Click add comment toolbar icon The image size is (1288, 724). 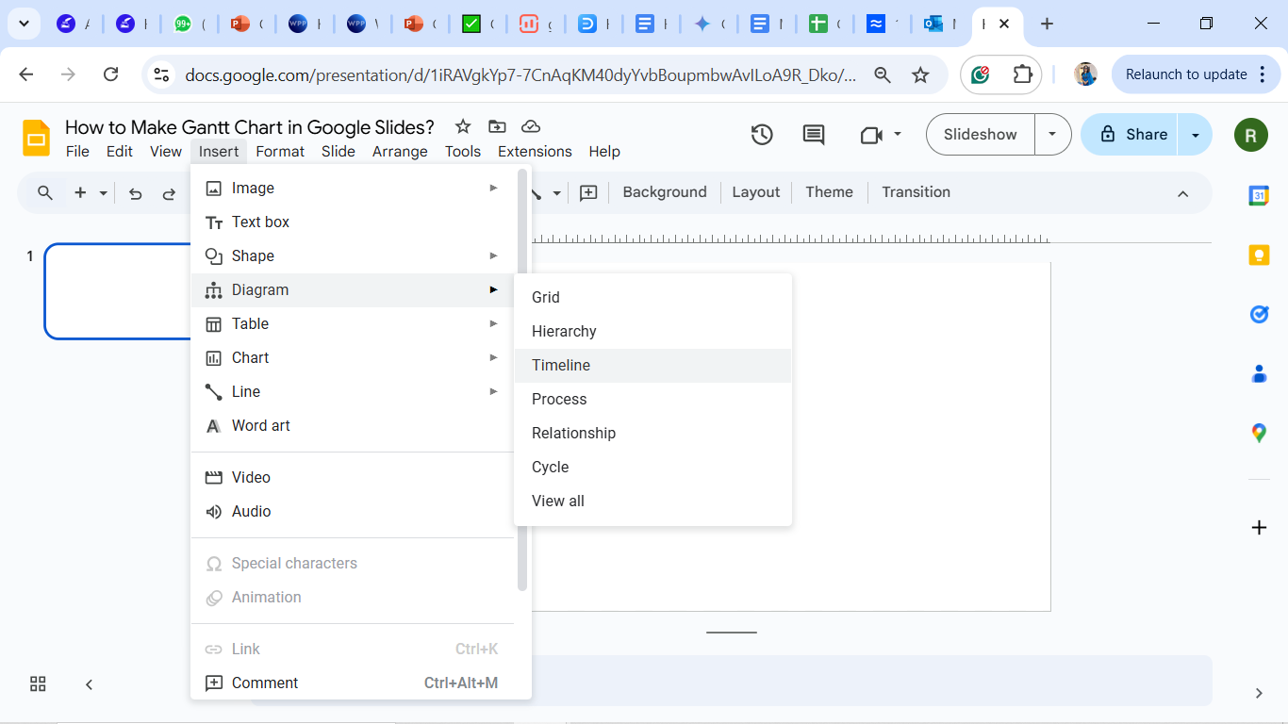point(588,192)
